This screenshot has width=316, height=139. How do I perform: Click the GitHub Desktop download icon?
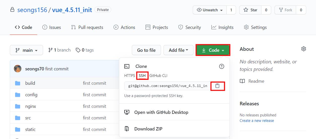point(127,112)
